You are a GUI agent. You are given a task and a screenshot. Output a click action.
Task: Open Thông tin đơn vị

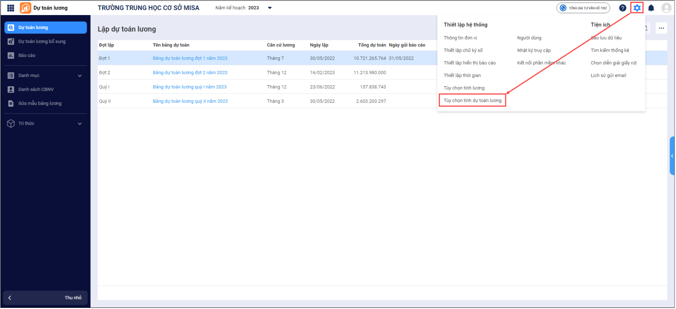(460, 38)
